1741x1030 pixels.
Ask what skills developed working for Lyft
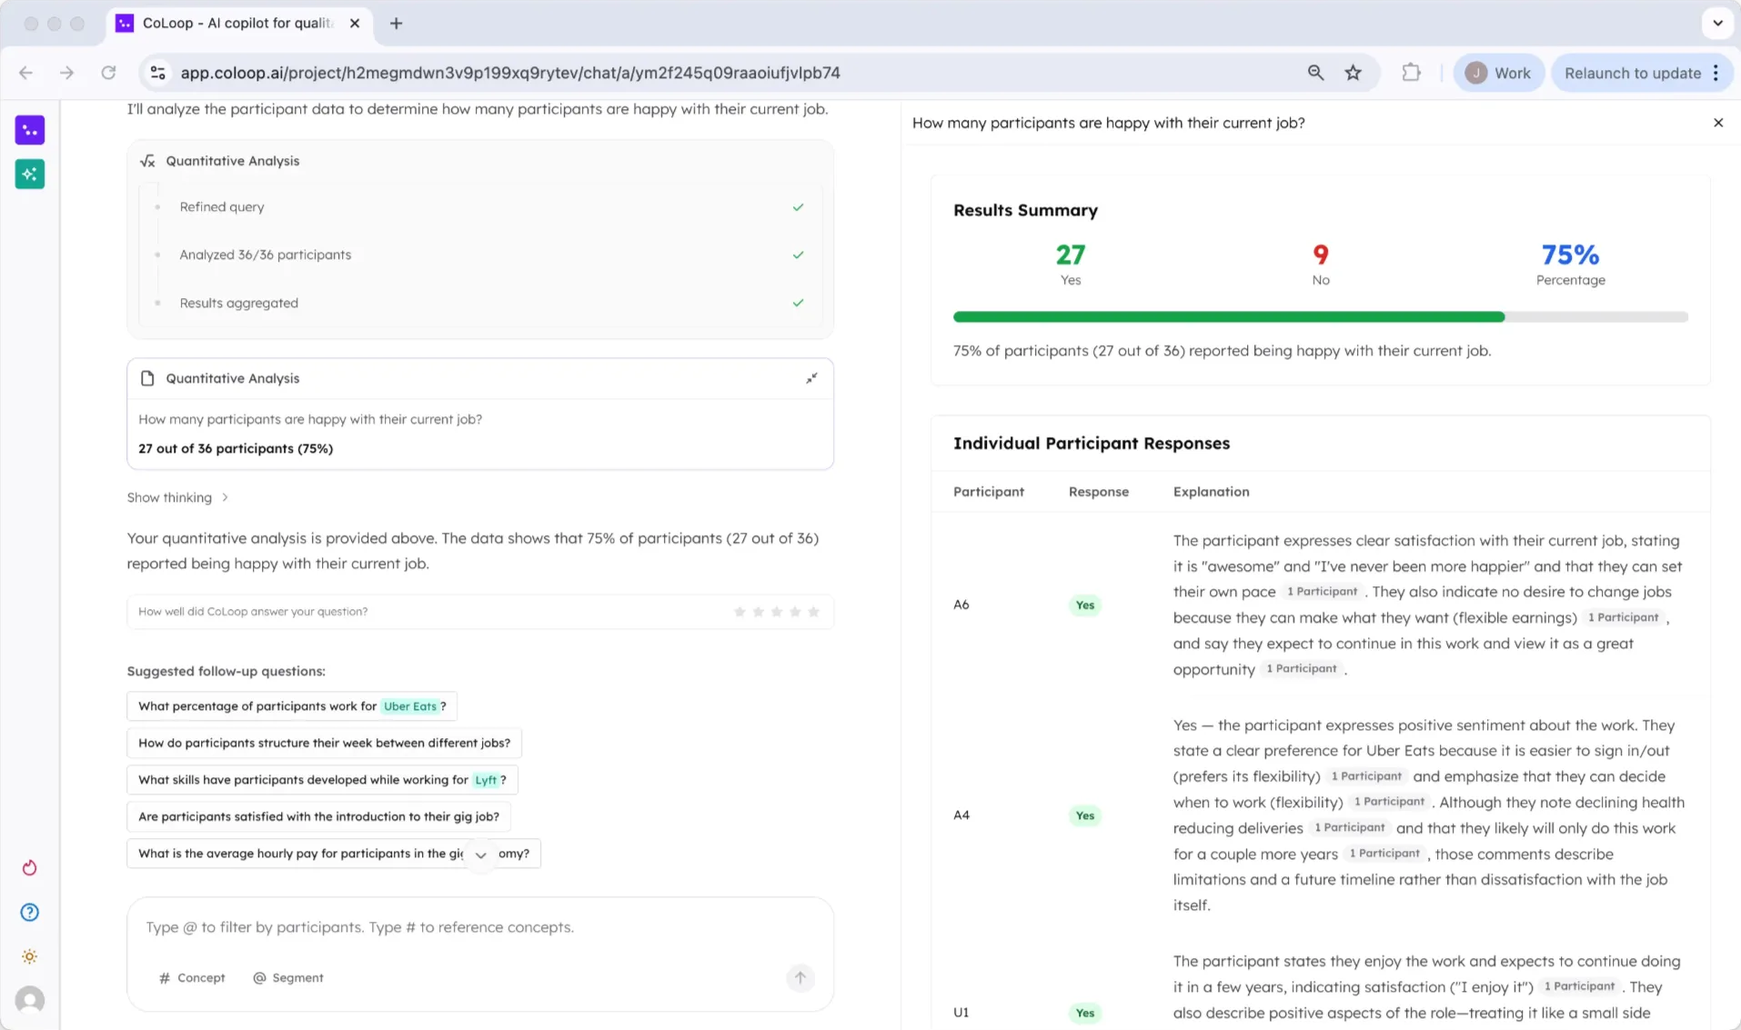pos(322,780)
